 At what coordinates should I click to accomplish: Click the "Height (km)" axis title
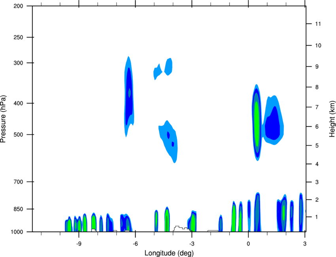coord(332,119)
